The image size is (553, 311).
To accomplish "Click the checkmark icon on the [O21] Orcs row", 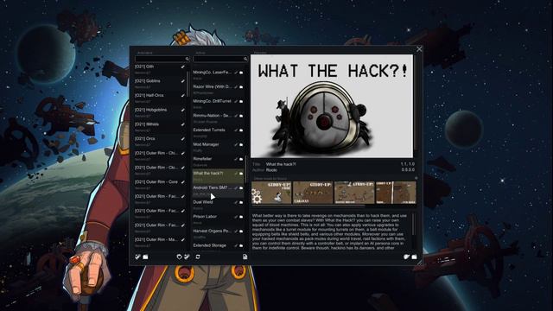I will point(182,139).
